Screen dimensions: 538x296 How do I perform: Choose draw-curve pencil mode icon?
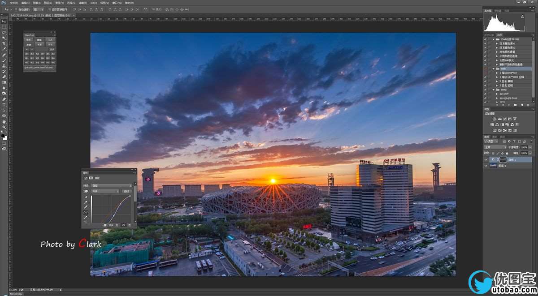pos(85,217)
